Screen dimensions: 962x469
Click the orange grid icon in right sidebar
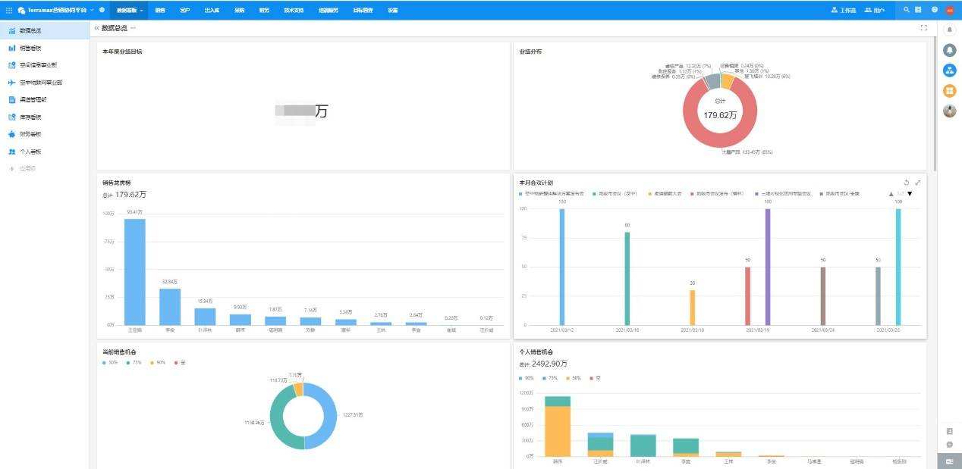point(949,91)
